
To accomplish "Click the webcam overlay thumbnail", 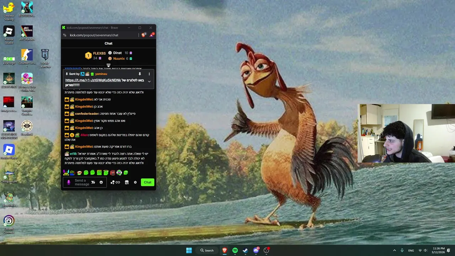I will (406, 133).
